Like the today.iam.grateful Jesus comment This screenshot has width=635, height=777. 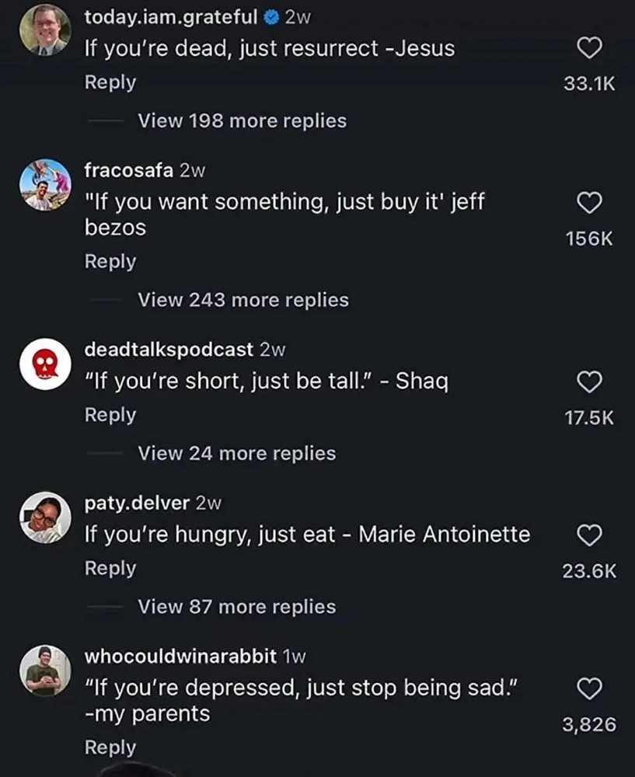591,49
